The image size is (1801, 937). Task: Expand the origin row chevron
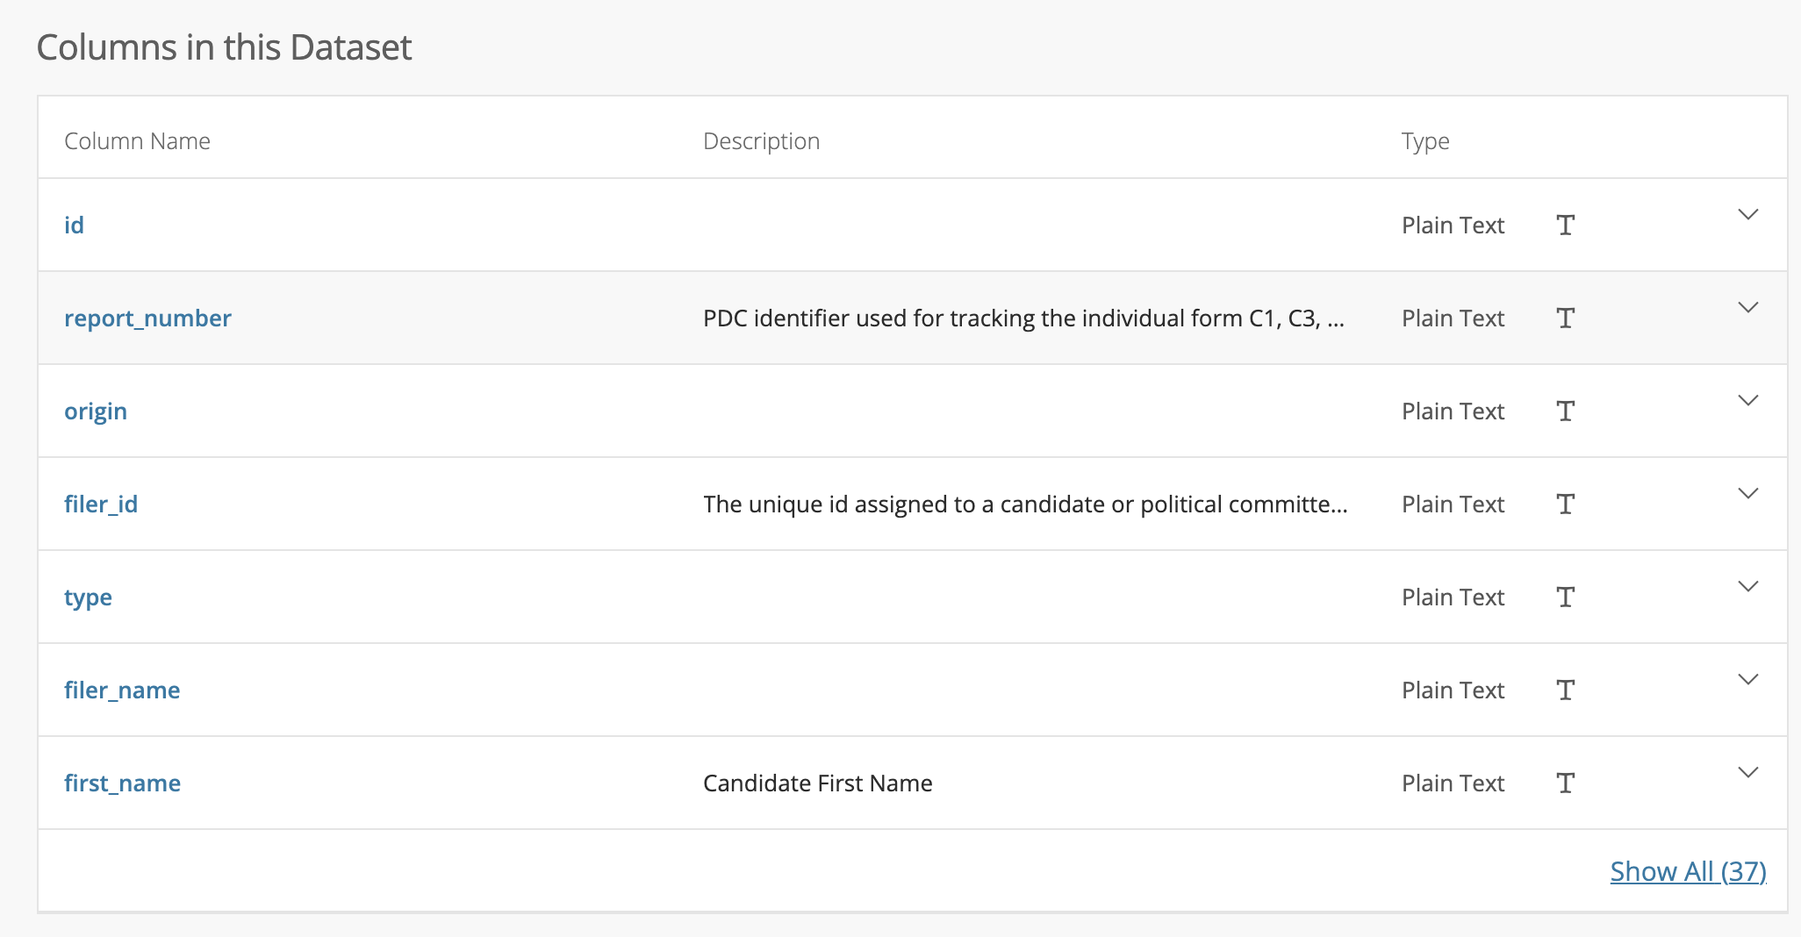[1747, 401]
